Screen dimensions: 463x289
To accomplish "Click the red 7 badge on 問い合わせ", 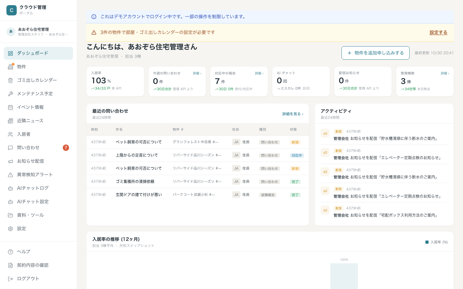I will [66, 148].
